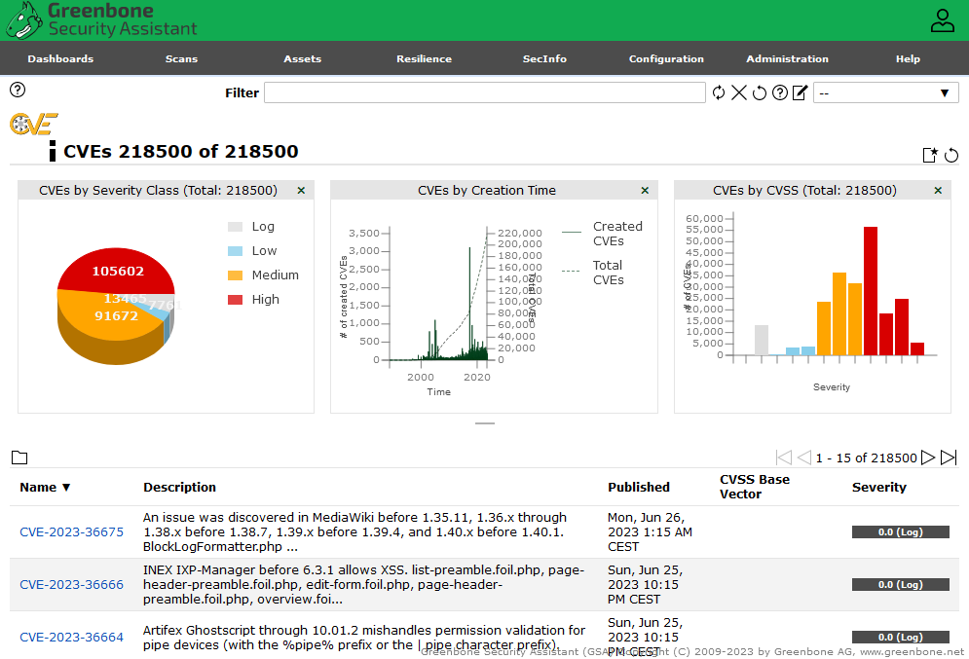
Task: Close the CVEs by Severity Class chart
Action: coord(301,190)
